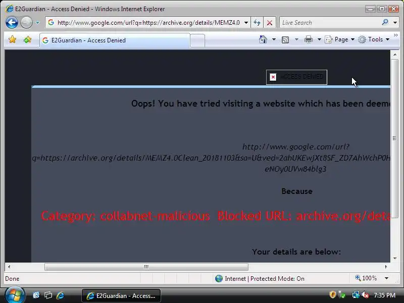
Task: Open the Tools menu
Action: [374, 39]
